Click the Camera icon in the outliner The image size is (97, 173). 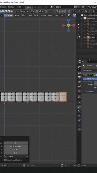pyautogui.click(x=88, y=21)
